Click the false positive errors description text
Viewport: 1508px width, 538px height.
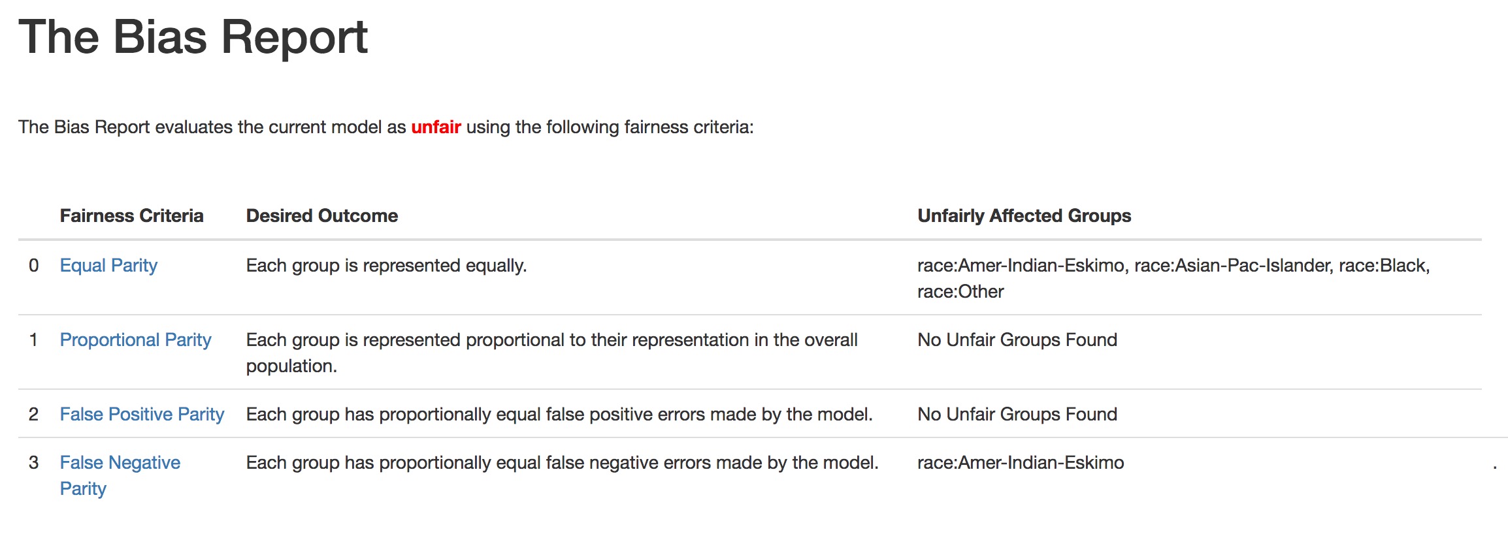[x=559, y=414]
